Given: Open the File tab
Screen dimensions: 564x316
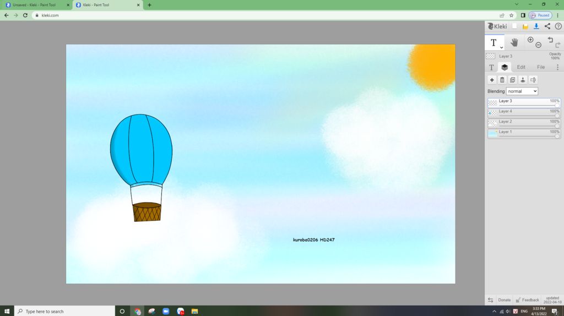Looking at the screenshot, I should click(x=541, y=67).
